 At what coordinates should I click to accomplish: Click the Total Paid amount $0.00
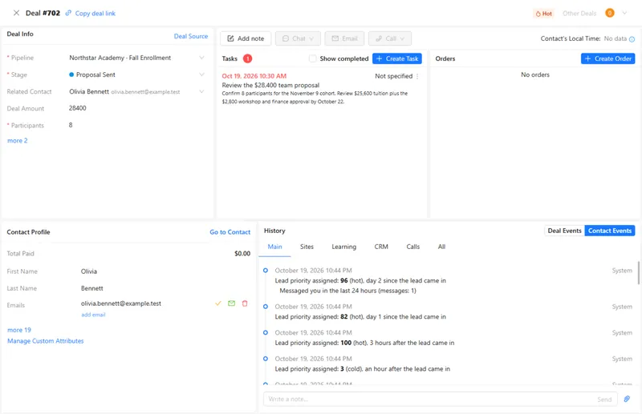242,253
